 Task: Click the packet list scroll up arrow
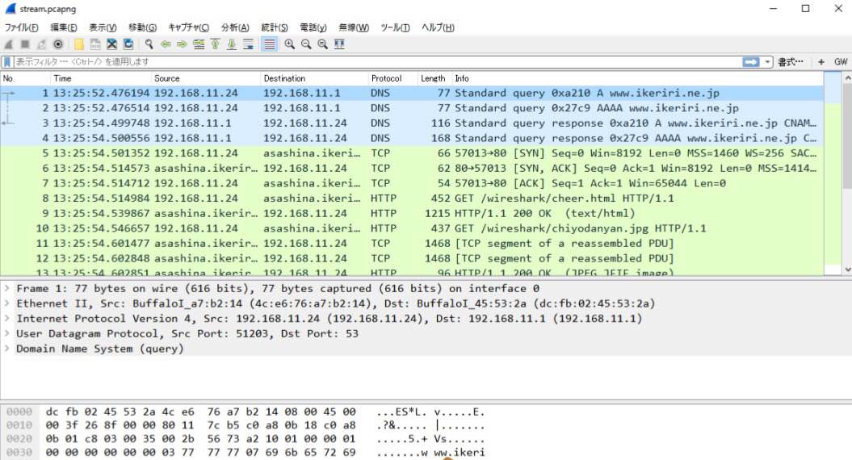point(847,78)
